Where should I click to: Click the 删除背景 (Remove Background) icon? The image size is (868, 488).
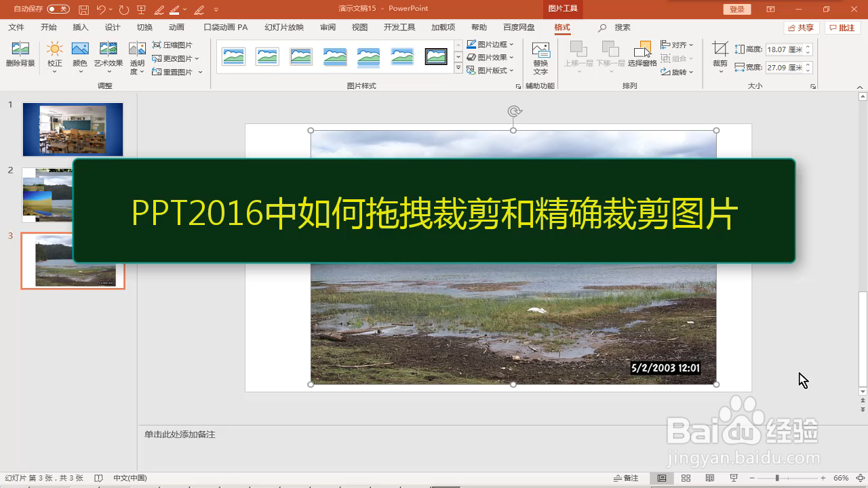(x=20, y=54)
